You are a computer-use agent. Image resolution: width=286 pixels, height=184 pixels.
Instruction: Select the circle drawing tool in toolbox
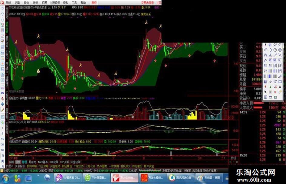pyautogui.click(x=275, y=50)
